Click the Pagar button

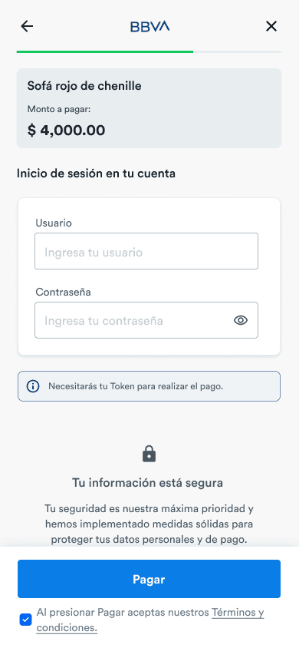point(149,579)
